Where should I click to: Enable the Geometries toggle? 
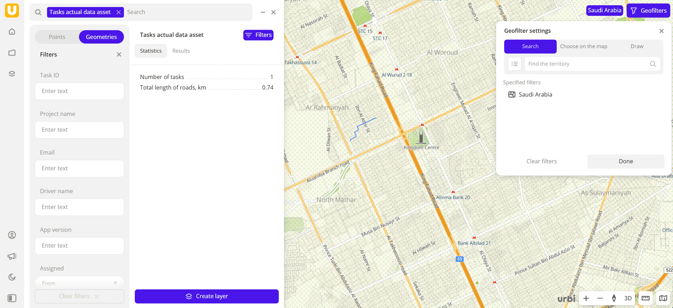click(101, 37)
